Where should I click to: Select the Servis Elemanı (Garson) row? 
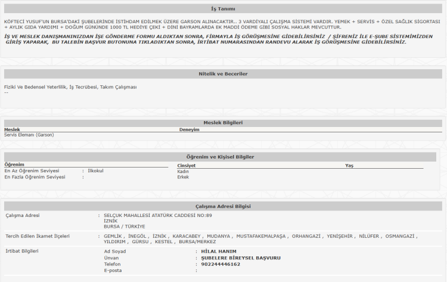(x=29, y=135)
